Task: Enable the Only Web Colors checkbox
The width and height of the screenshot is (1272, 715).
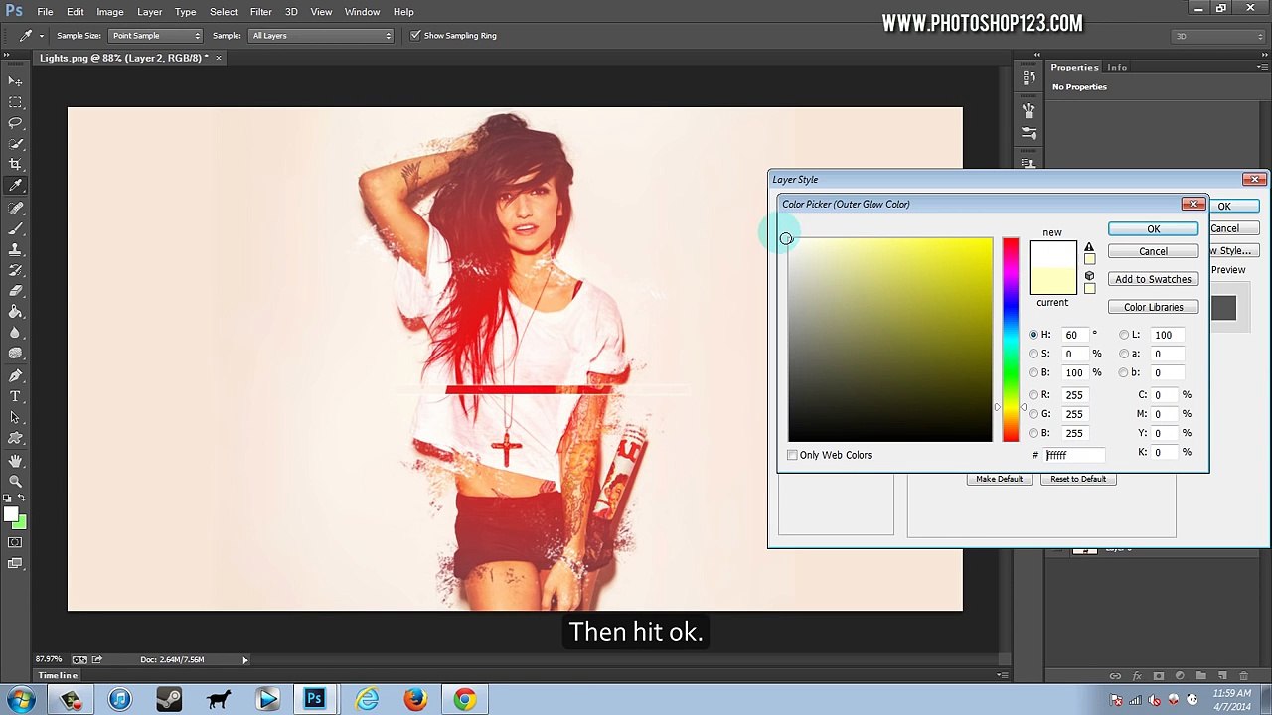Action: point(792,455)
